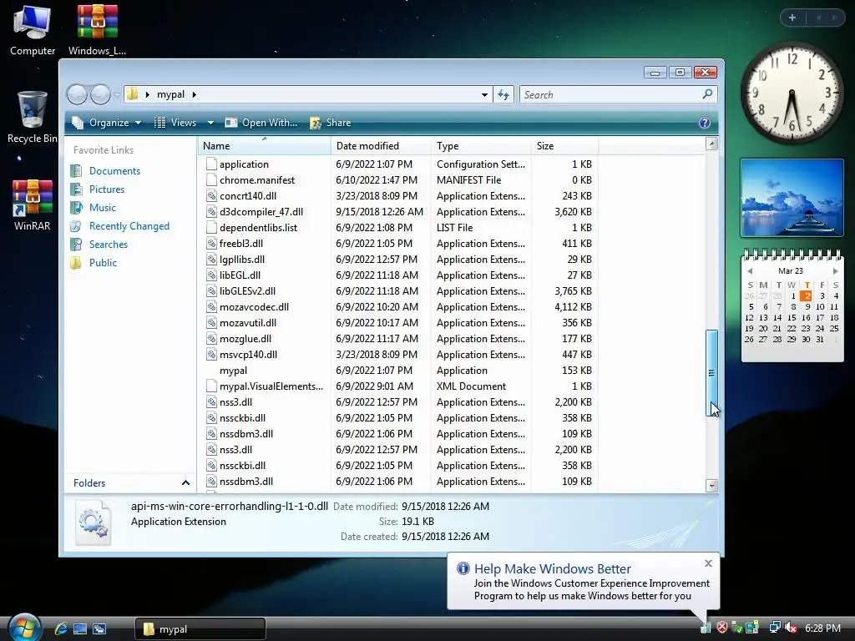Screen dimensions: 855x641
Task: Click Show Desktop in Quick Launch
Action: pyautogui.click(x=80, y=628)
